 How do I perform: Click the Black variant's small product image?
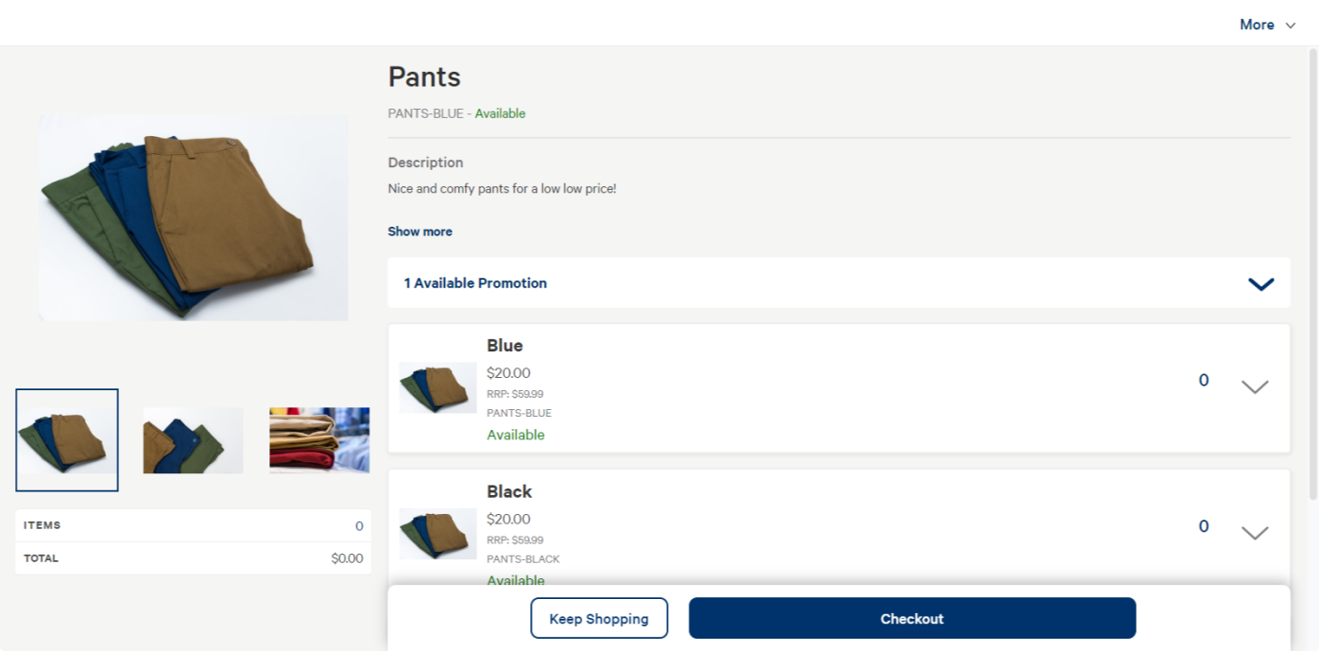[437, 534]
